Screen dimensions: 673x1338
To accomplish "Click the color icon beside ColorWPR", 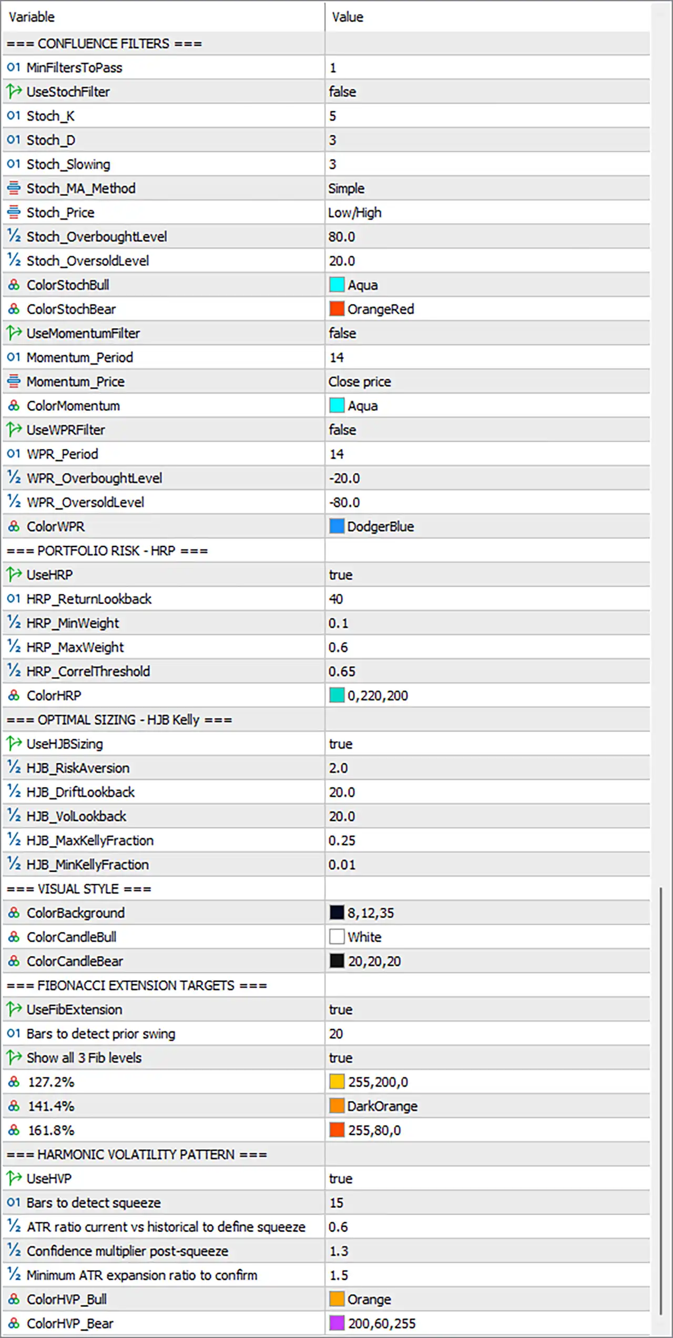I will (x=14, y=526).
